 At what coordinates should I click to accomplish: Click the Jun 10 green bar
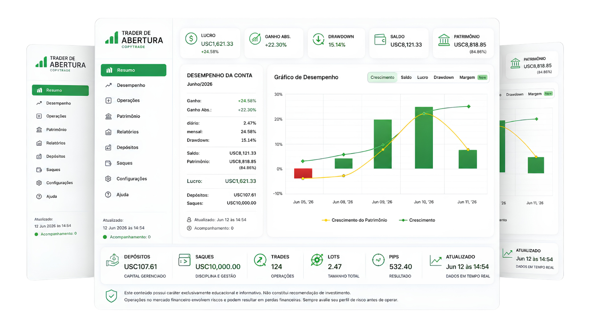[x=424, y=138]
